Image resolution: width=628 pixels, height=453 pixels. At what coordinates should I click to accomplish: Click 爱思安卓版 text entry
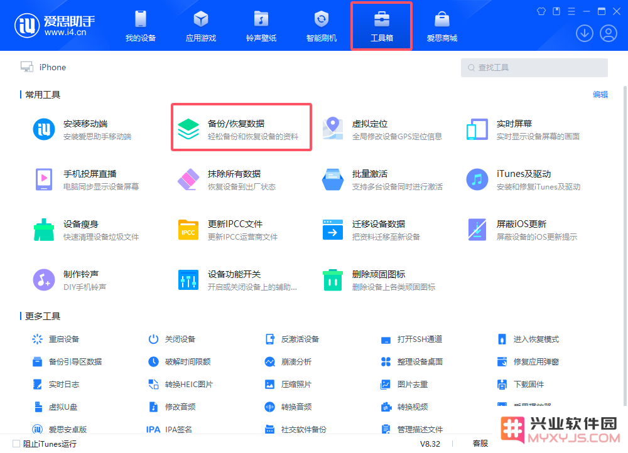pyautogui.click(x=68, y=429)
